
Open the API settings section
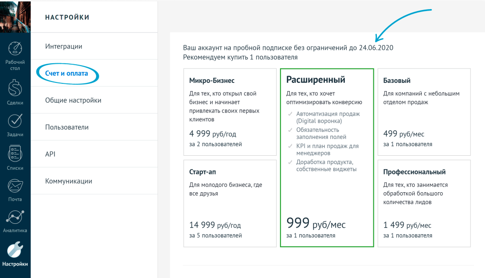coord(51,154)
